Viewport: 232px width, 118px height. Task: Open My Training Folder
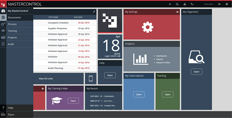tap(73, 101)
